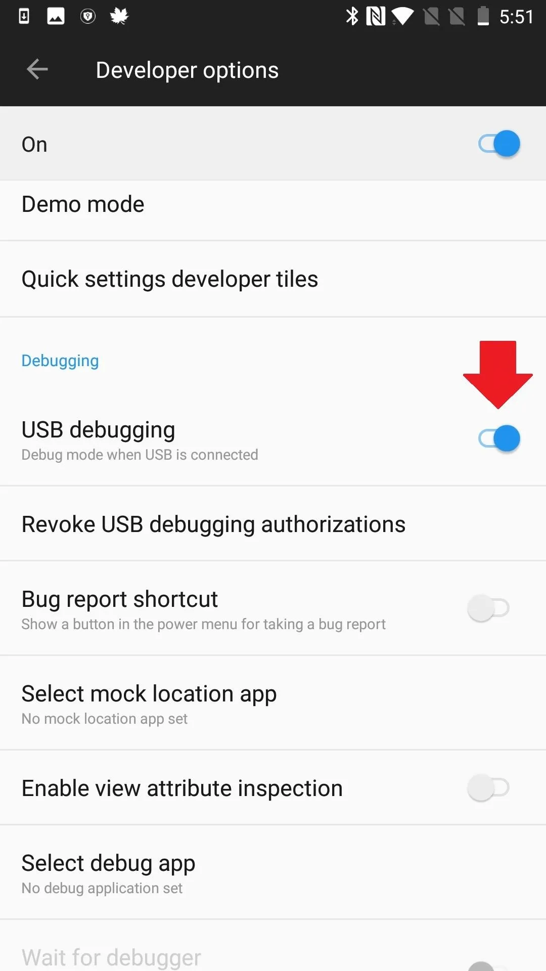Tap the battery status icon
This screenshot has height=971, width=546.
point(483,16)
